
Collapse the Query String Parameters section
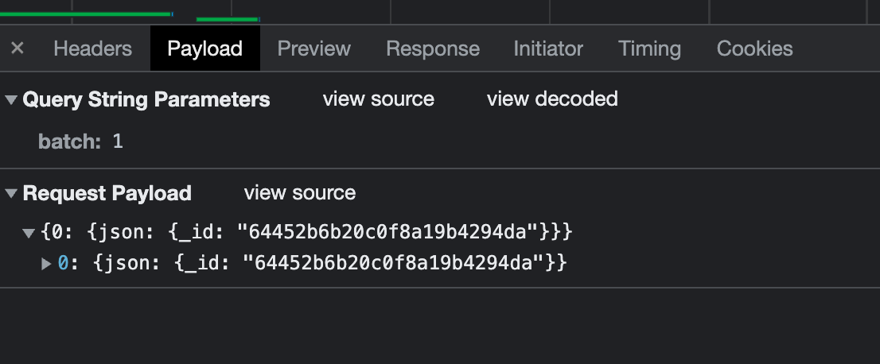pyautogui.click(x=11, y=100)
